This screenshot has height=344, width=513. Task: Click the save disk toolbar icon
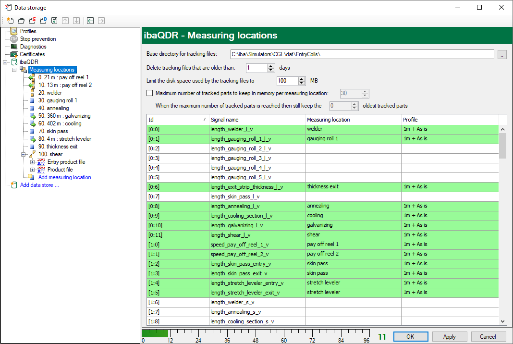pyautogui.click(x=54, y=21)
